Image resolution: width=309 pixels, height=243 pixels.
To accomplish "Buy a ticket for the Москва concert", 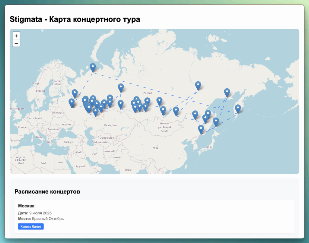I will [31, 226].
